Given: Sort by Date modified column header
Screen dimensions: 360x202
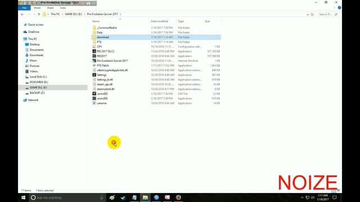Looking at the screenshot, I should tap(159, 21).
